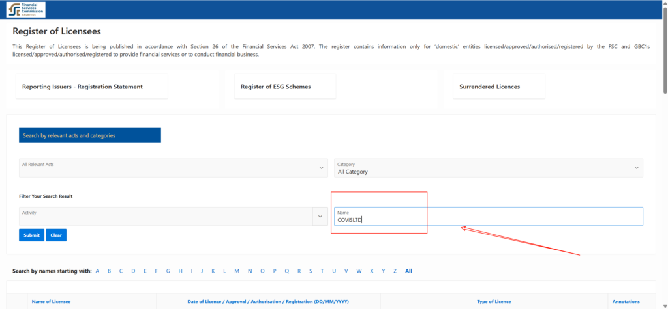Filter names starting with letter Z
The image size is (668, 309).
393,271
